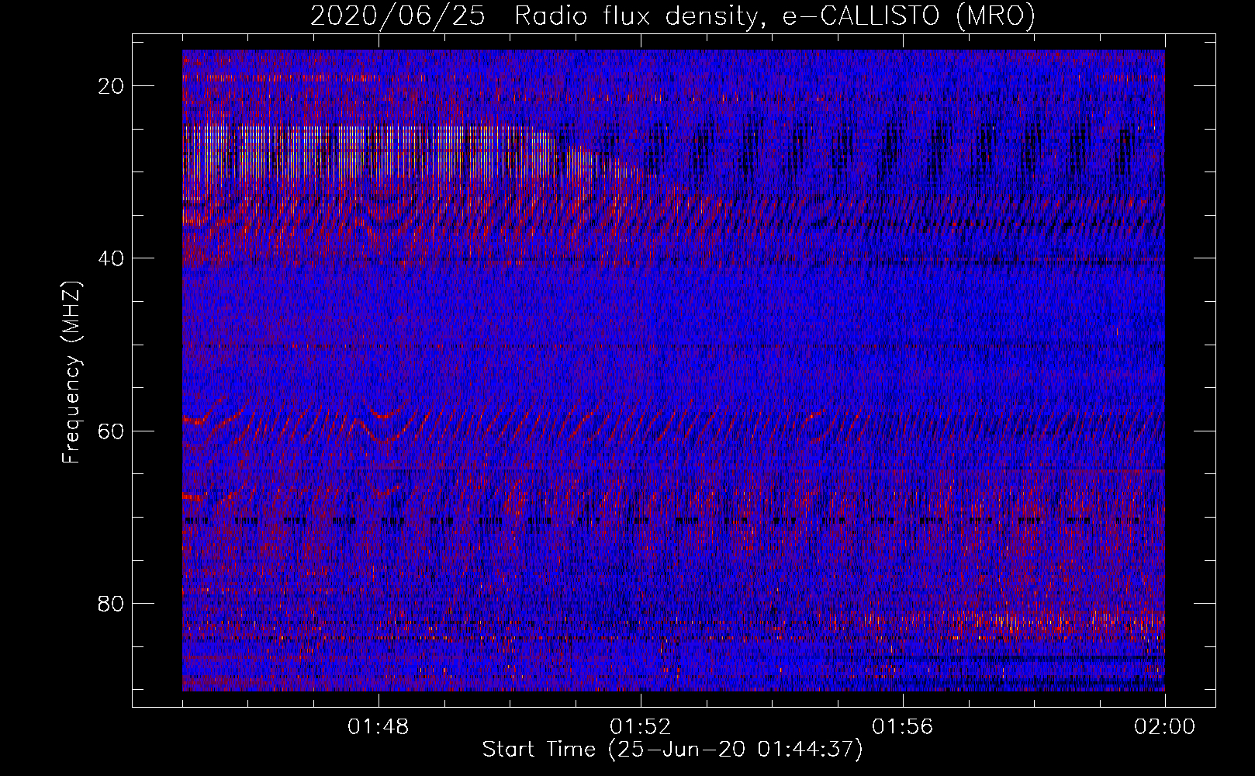The height and width of the screenshot is (776, 1255).
Task: Click the 40 MHz frequency tick label
Action: point(112,258)
